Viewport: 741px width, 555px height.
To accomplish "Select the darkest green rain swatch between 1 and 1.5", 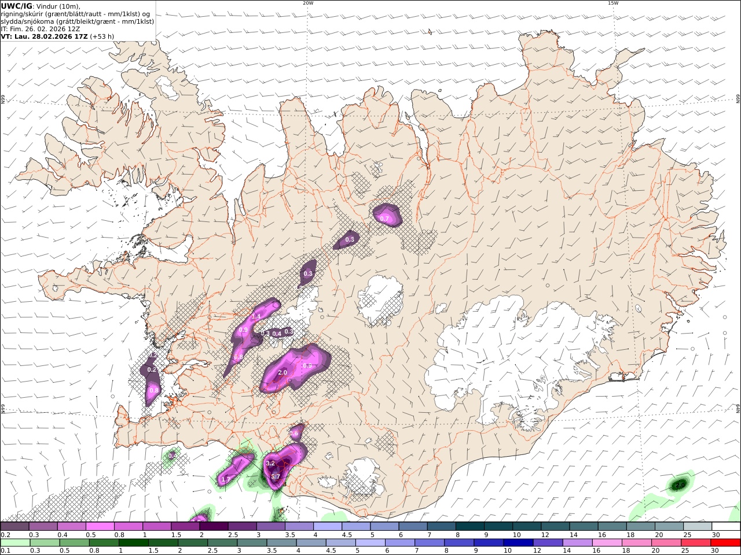I will (134, 543).
